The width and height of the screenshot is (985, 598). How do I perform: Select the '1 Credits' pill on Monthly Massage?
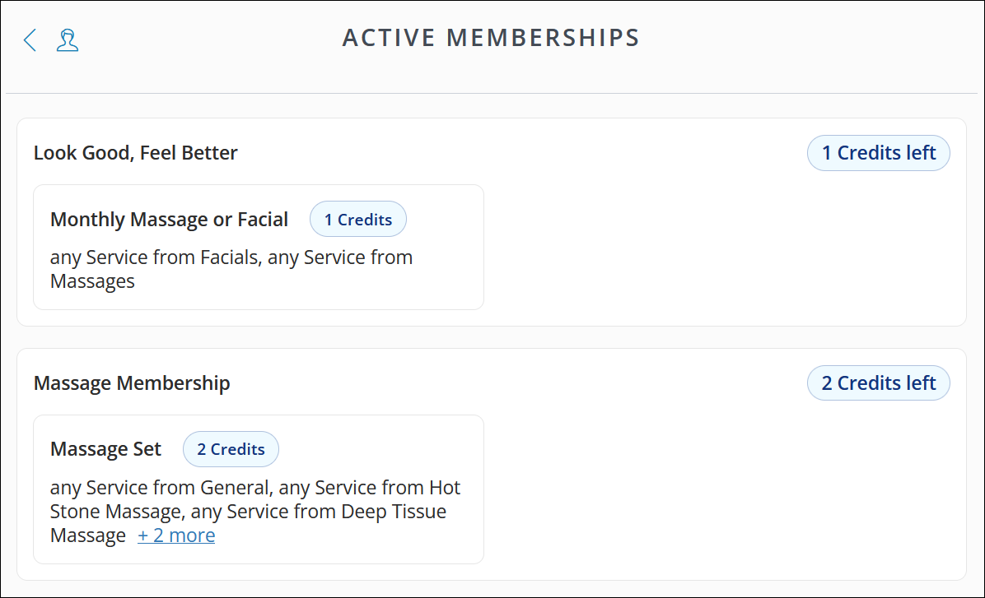click(358, 219)
